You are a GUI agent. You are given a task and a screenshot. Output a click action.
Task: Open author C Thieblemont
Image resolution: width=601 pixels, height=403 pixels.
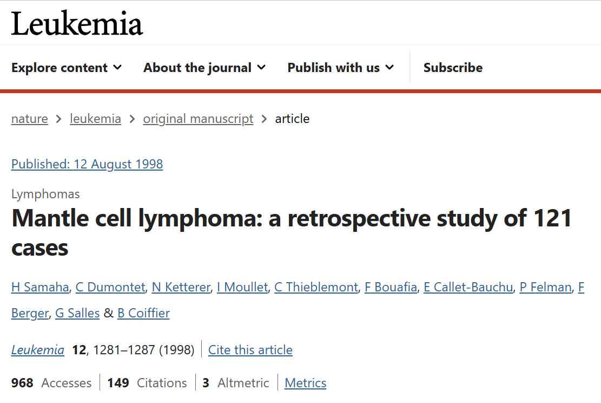(316, 287)
